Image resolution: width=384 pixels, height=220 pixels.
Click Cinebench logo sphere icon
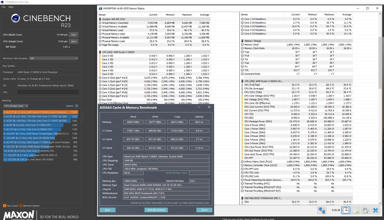[x=16, y=19]
